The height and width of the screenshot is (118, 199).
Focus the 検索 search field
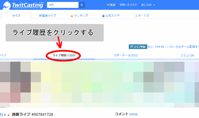(63, 5)
